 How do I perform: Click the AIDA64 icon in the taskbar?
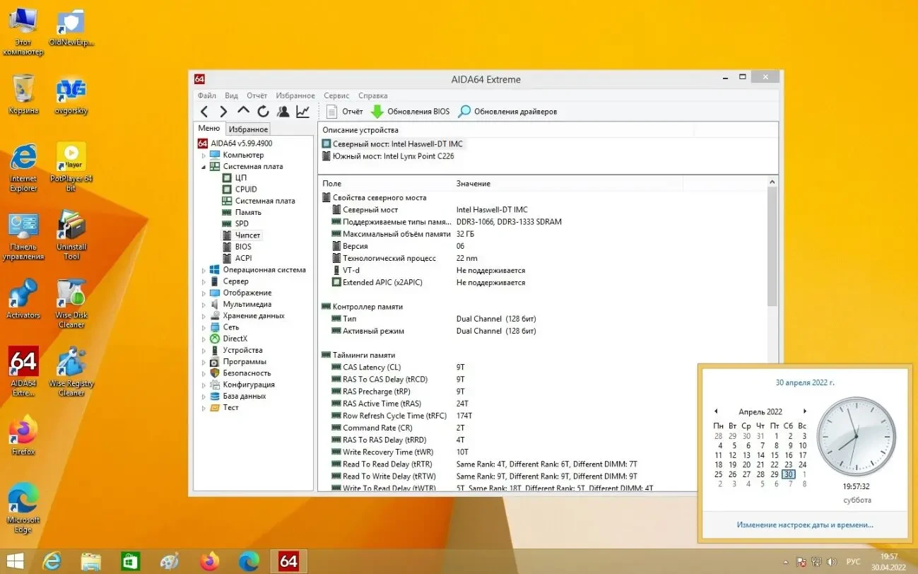(x=288, y=561)
